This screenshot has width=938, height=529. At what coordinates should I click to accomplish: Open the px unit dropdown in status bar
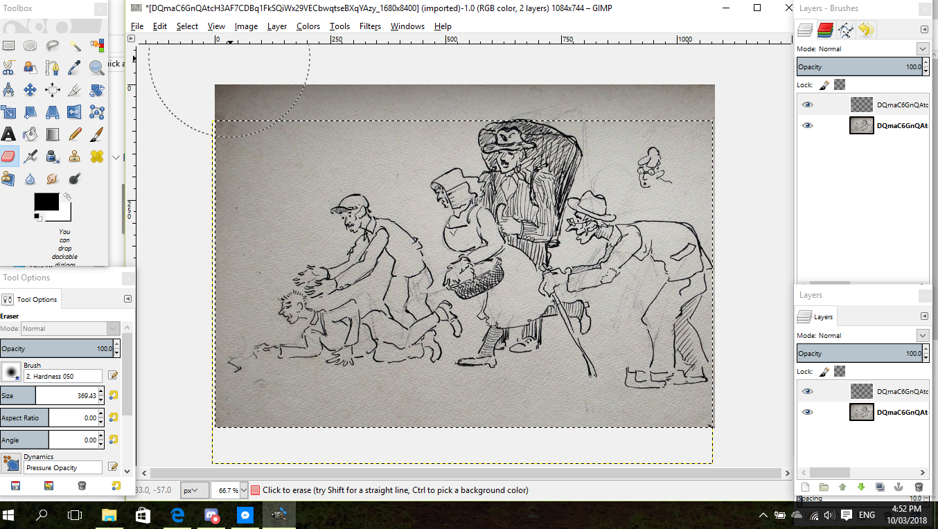point(194,490)
